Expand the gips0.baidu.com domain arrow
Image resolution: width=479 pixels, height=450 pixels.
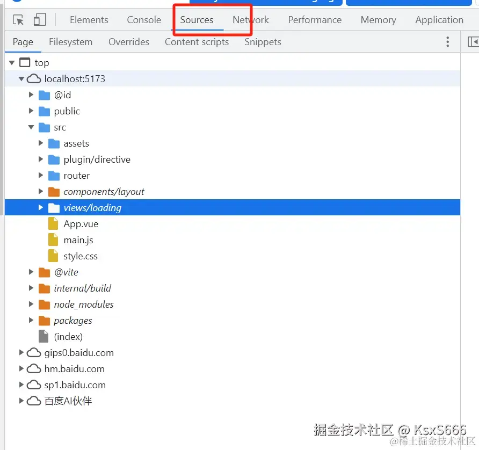[21, 353]
